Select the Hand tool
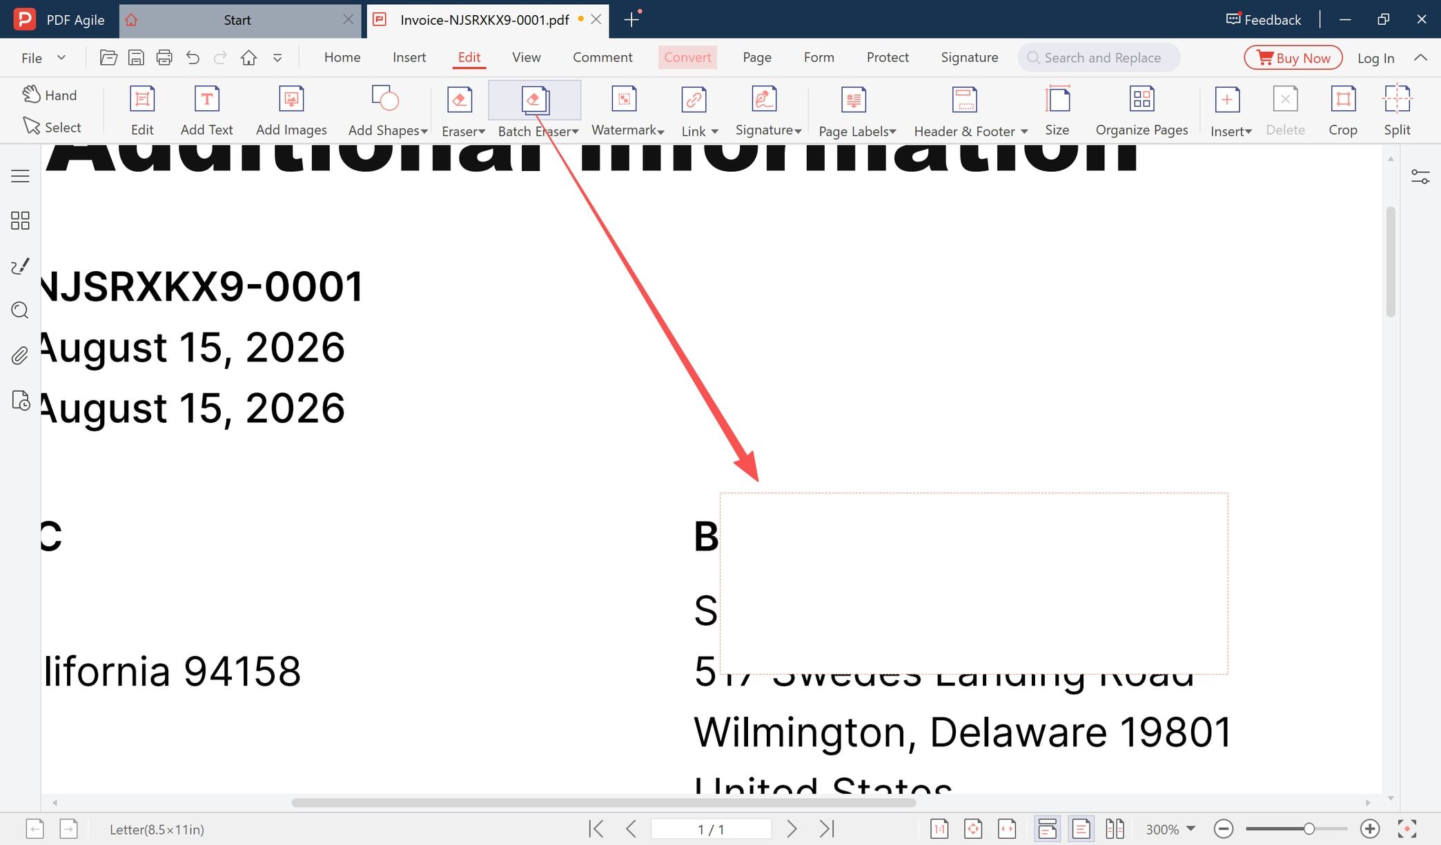 (49, 95)
